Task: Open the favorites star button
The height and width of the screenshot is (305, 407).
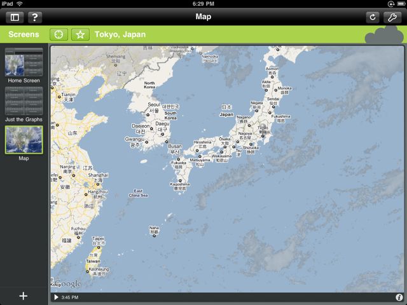Action: [81, 34]
